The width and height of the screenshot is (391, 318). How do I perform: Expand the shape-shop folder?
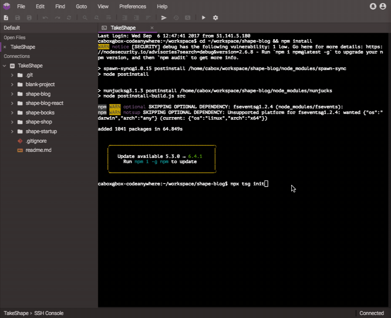[12, 122]
